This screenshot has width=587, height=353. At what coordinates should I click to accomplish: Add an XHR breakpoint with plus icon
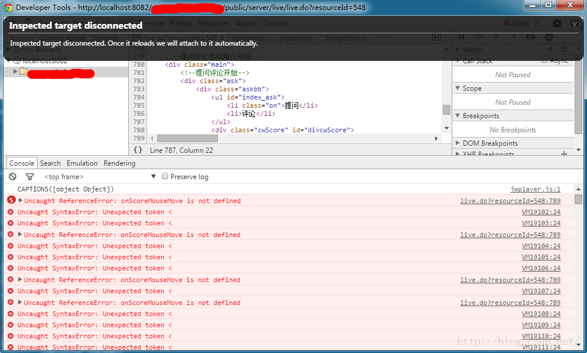564,154
